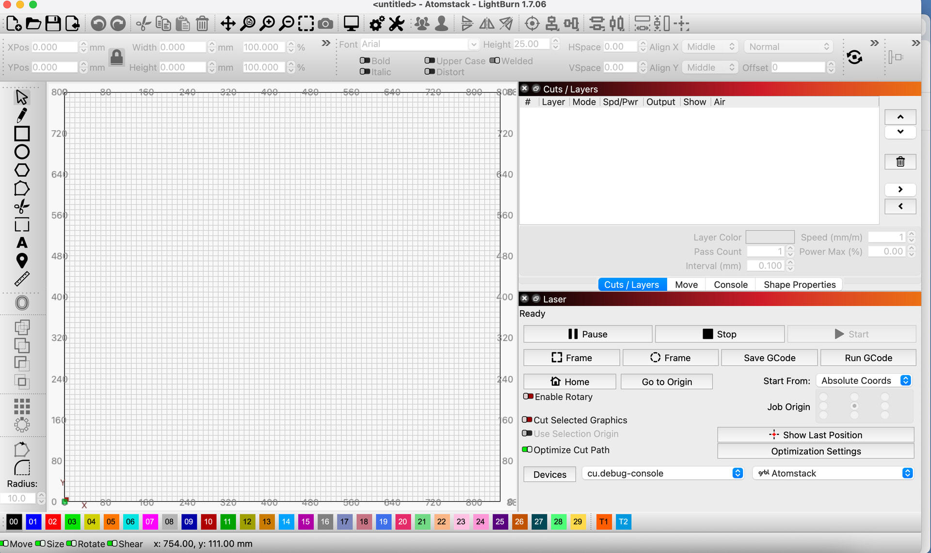Pick the Polygon hexagon tool
931x553 pixels.
pos(22,170)
